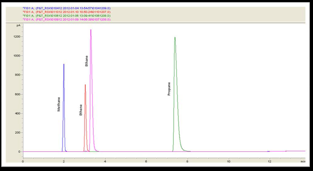Click the 200 tick label on y-axis
The image size is (313, 171).
click(18, 132)
